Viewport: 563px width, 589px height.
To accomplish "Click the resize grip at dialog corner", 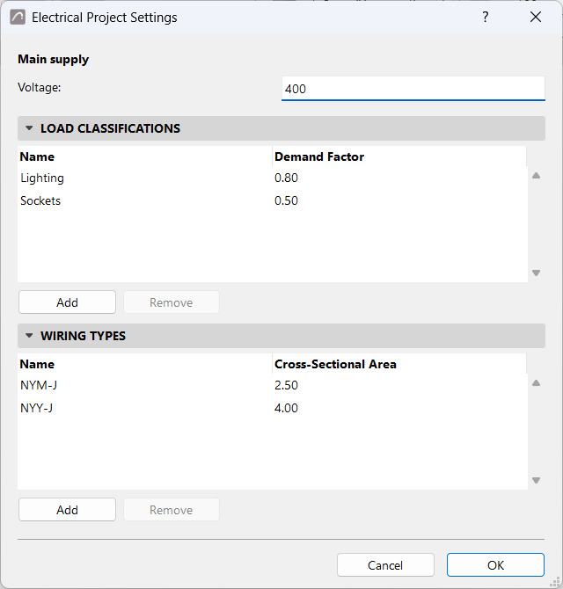I will 555,582.
